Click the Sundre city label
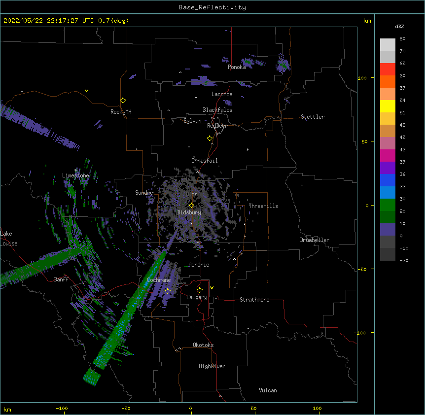The image size is (425, 415). pos(144,193)
